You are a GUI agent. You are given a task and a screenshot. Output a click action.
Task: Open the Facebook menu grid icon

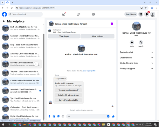141,14
